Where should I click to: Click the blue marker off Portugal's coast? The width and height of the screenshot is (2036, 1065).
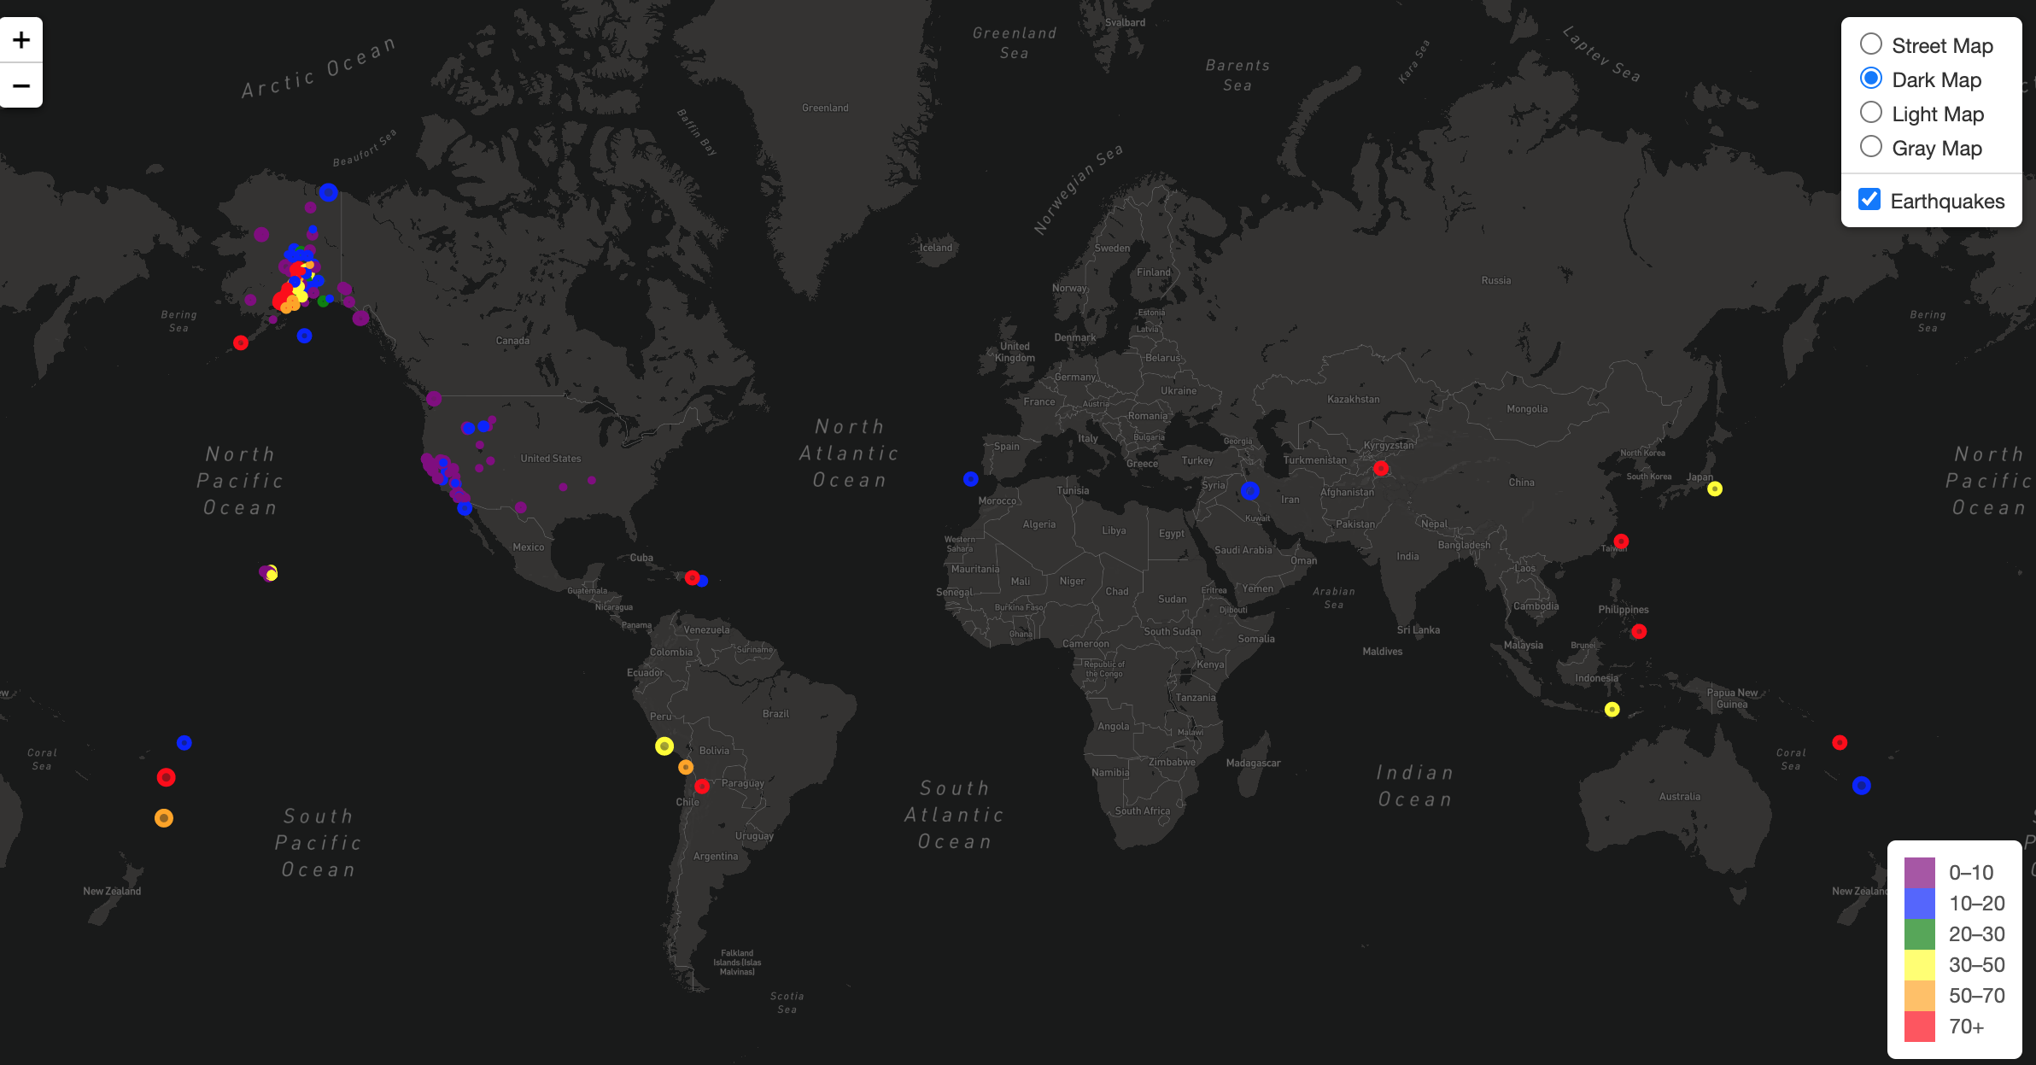[970, 479]
